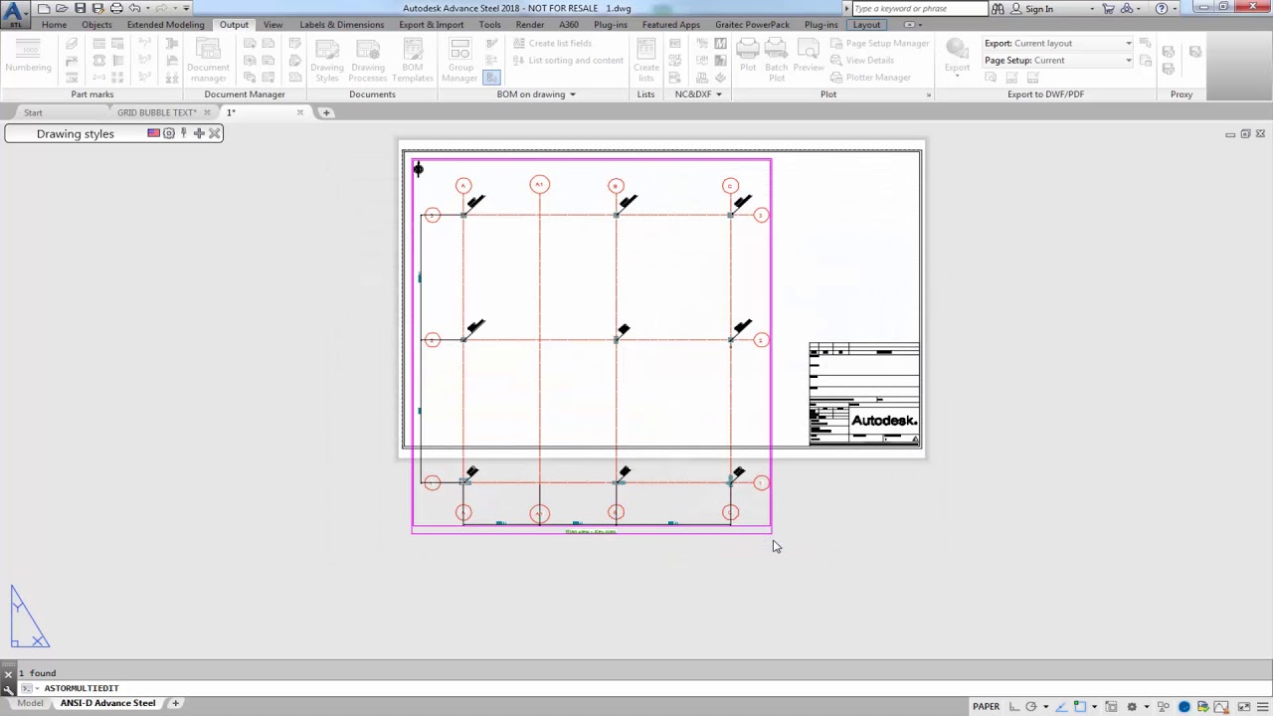1273x716 pixels.
Task: Launch the Group Manager tool
Action: click(x=459, y=60)
